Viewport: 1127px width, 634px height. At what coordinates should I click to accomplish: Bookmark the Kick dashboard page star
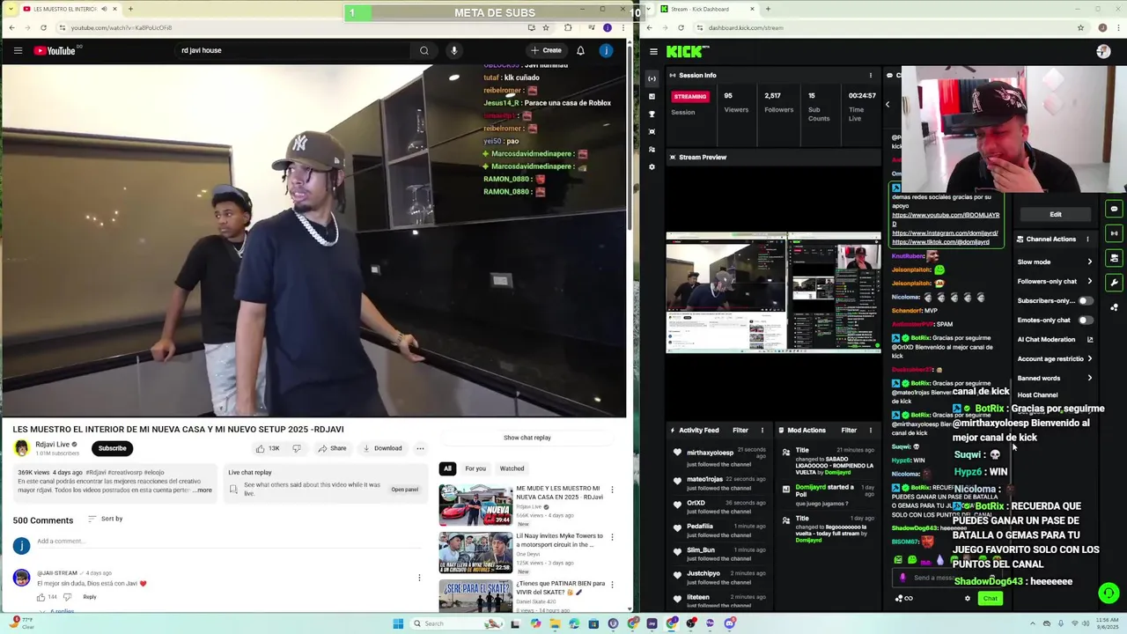point(1080,27)
